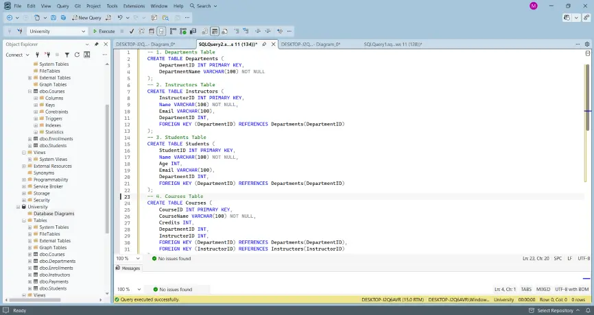The image size is (594, 315).
Task: Open the Tools menu
Action: pyautogui.click(x=112, y=6)
